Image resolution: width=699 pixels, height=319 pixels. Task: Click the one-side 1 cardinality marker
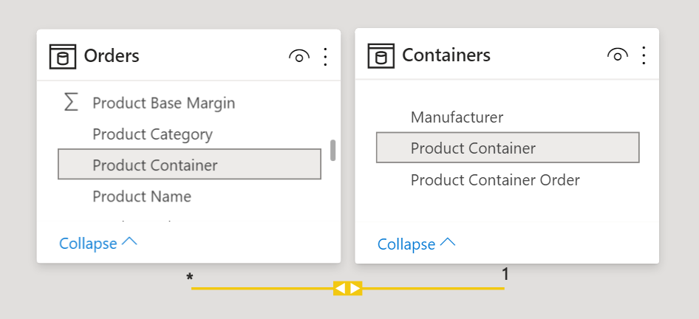(505, 275)
